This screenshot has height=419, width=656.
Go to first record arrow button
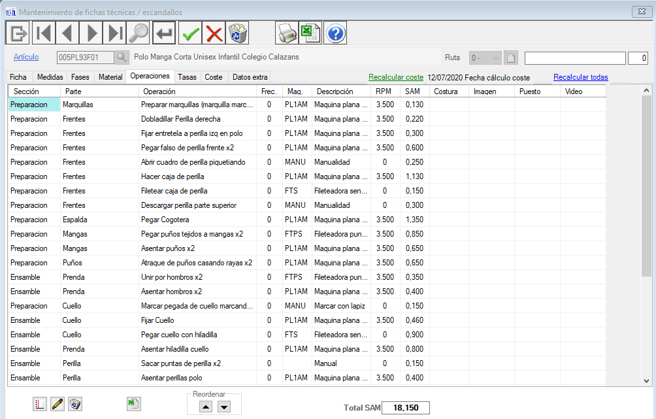tap(44, 32)
